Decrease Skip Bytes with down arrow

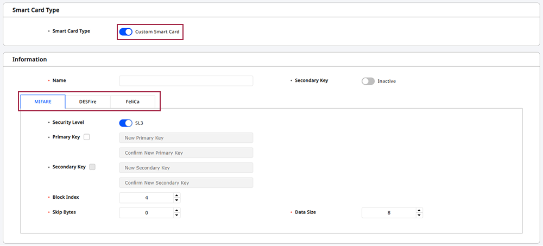tap(176, 215)
